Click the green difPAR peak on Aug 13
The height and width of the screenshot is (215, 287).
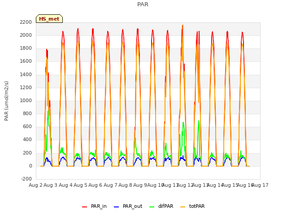point(199,121)
